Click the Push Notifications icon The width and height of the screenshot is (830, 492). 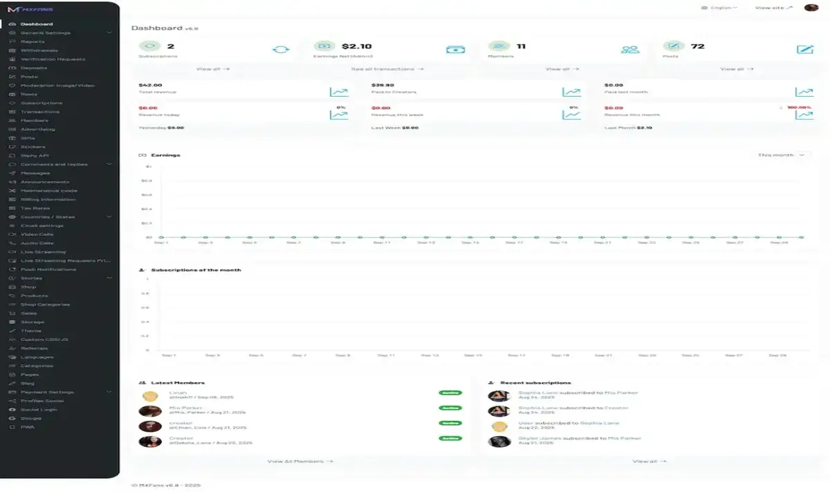(x=12, y=269)
